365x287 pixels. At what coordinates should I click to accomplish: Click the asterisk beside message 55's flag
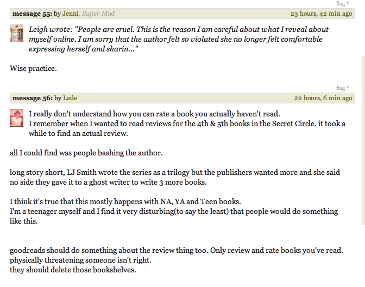coord(348,3)
